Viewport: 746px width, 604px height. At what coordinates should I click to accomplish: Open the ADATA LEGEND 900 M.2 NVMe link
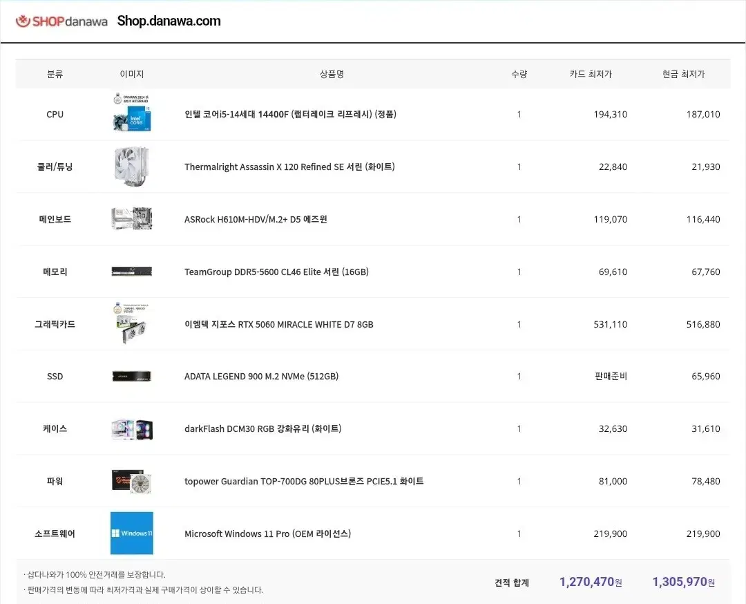click(x=261, y=376)
